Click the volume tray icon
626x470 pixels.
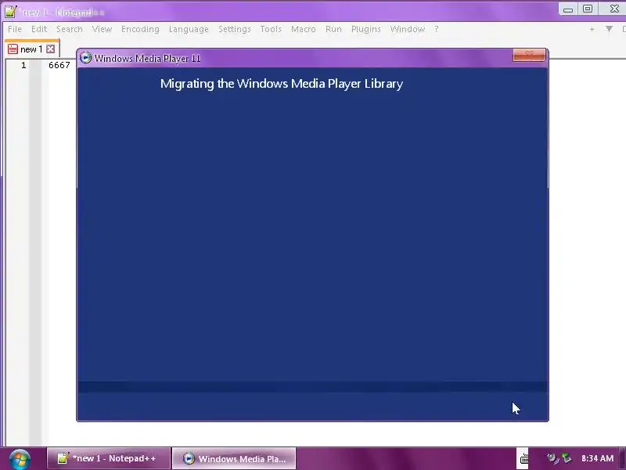[x=552, y=458]
